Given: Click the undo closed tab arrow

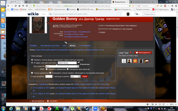Looking at the screenshot, I should pyautogui.click(x=23, y=6).
